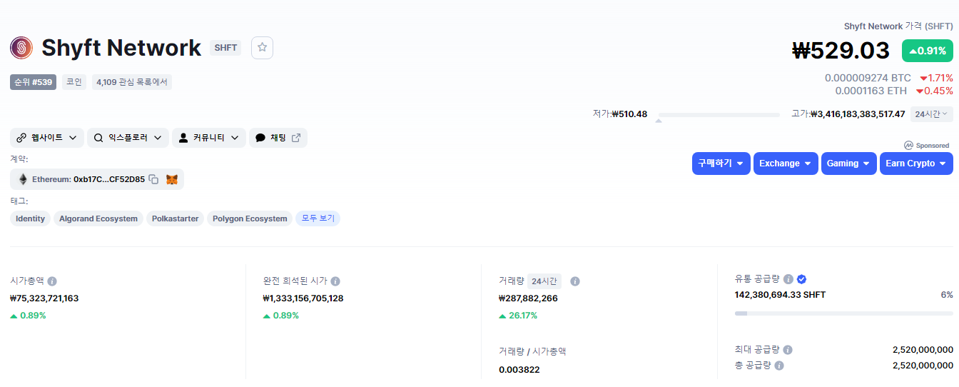959x387 pixels.
Task: Show info tooltip for 완전 희석된 시가
Action: point(335,281)
